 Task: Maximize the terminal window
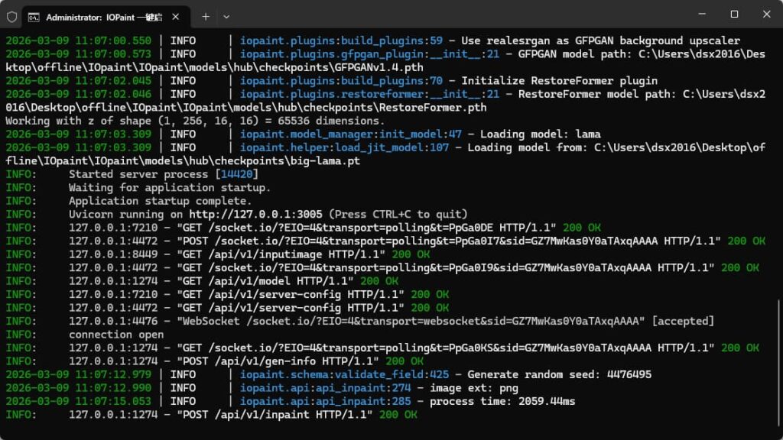734,15
